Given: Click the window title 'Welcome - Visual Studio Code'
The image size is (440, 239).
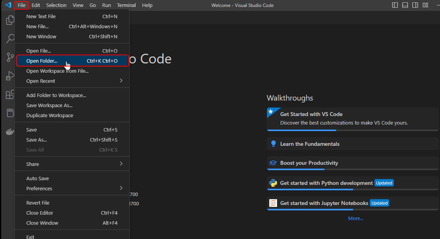Looking at the screenshot, I should point(243,5).
